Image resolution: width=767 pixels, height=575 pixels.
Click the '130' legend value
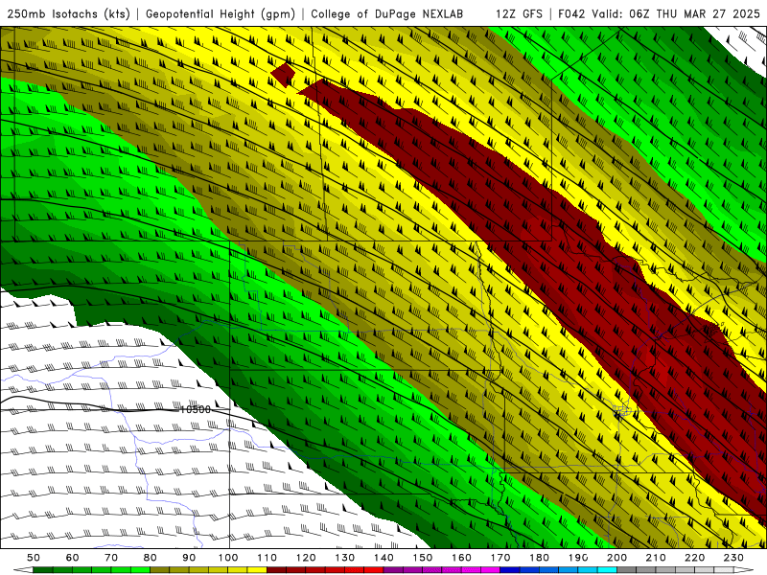(x=345, y=558)
